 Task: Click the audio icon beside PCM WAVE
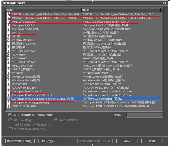(8, 58)
